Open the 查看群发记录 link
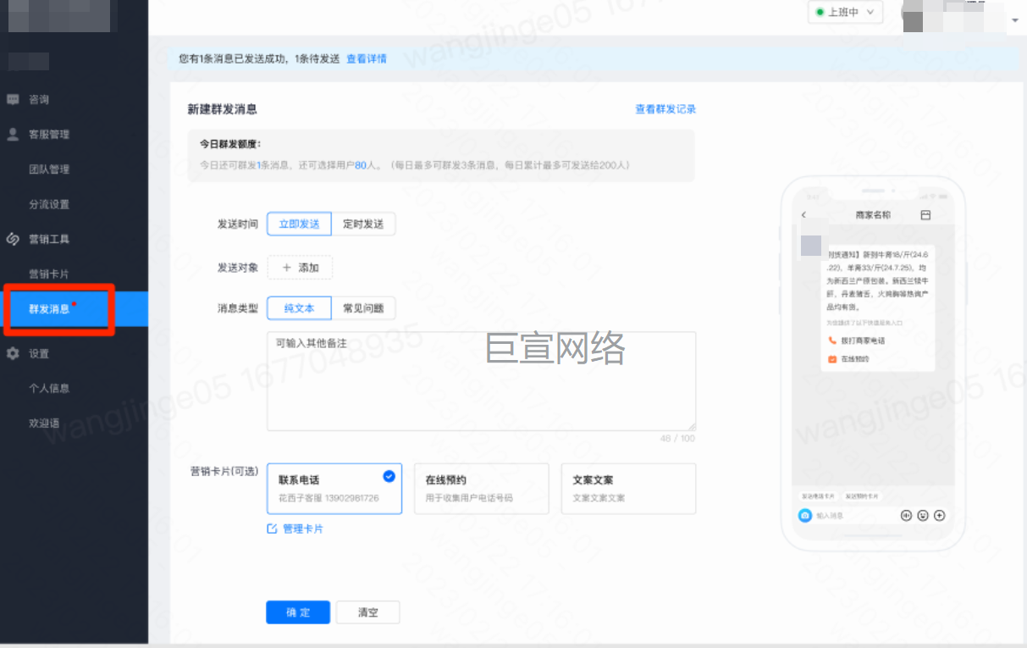This screenshot has width=1027, height=648. pos(665,109)
